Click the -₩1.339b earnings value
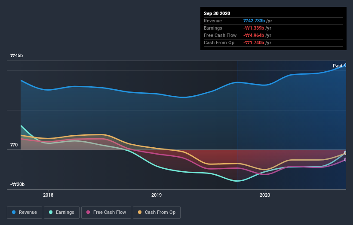This screenshot has height=225, width=353. pos(254,28)
